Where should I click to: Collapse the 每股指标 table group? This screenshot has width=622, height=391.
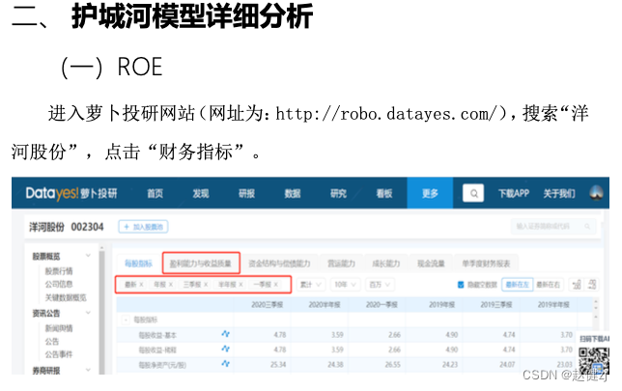126,320
